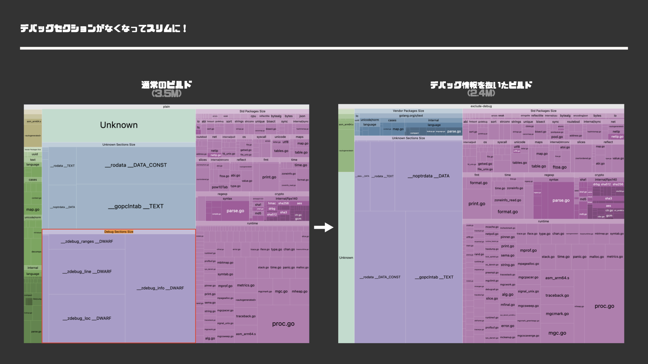Click the __noptrdata __DATA block in right treemap
648x364 pixels.
tap(428, 176)
